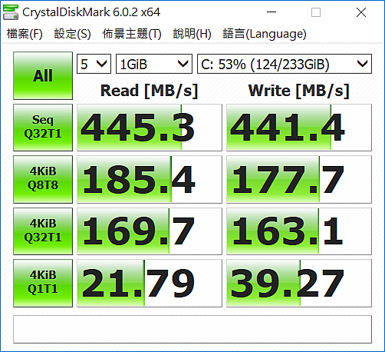Open the 佈景主題(T) menu
Viewport: 385px width, 352px height.
[x=132, y=34]
